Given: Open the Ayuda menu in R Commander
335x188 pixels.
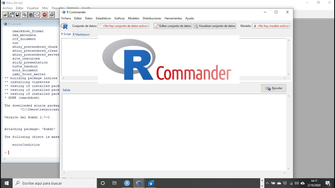Looking at the screenshot, I should tap(189, 18).
